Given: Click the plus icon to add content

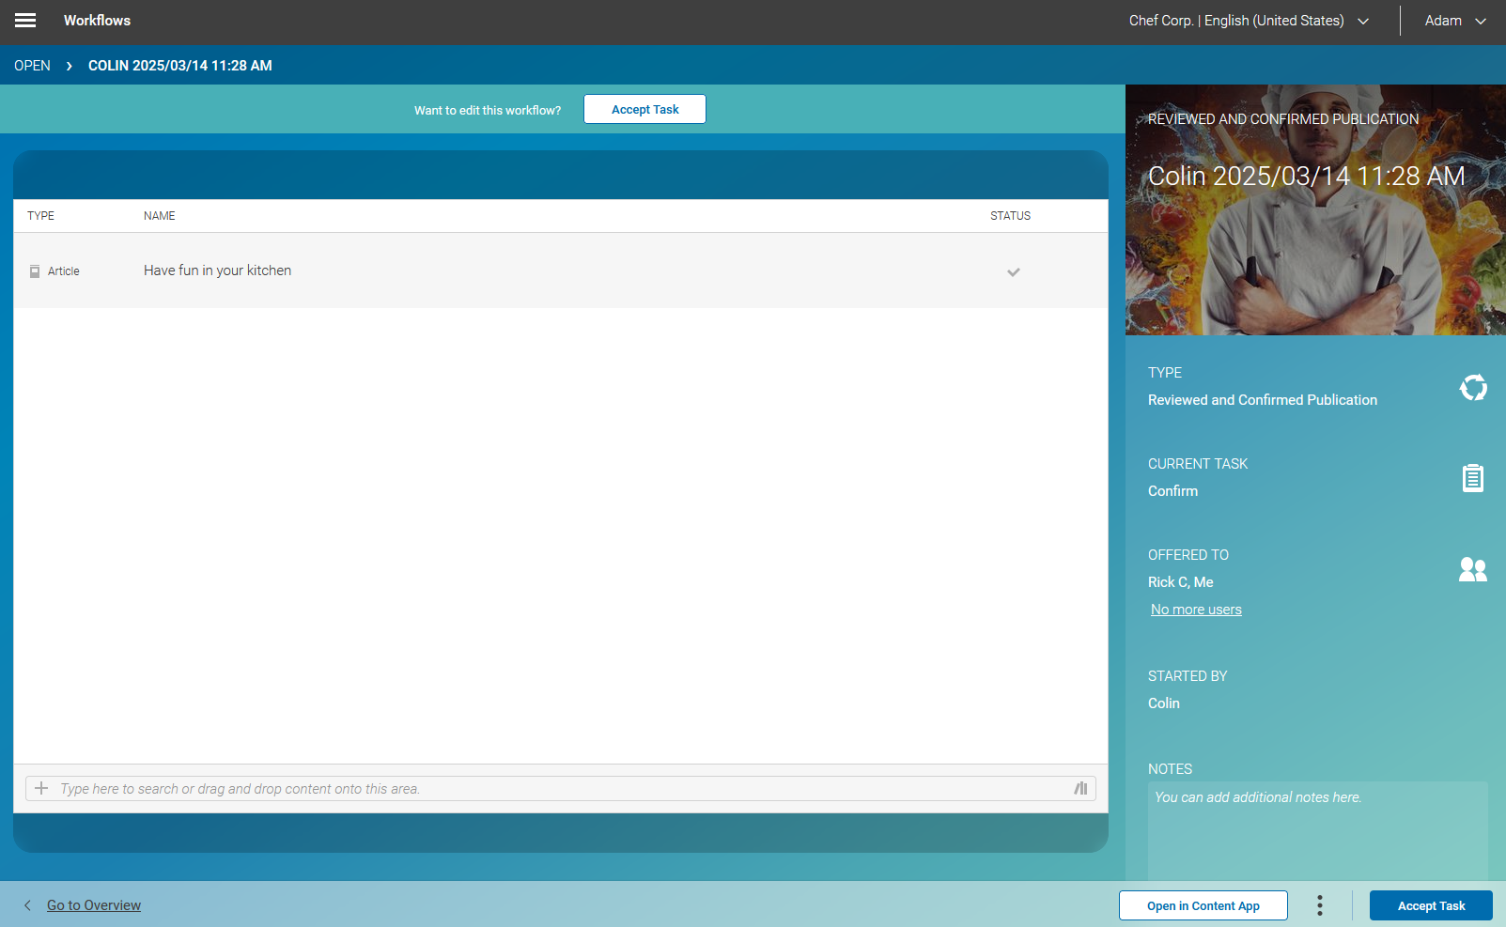Looking at the screenshot, I should pos(41,788).
